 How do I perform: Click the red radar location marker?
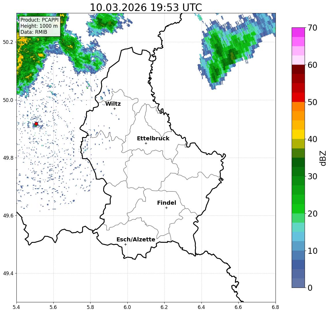point(36,124)
